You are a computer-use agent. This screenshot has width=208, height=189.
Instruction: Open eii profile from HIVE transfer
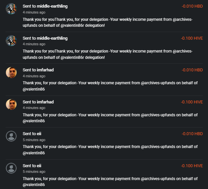(39, 166)
